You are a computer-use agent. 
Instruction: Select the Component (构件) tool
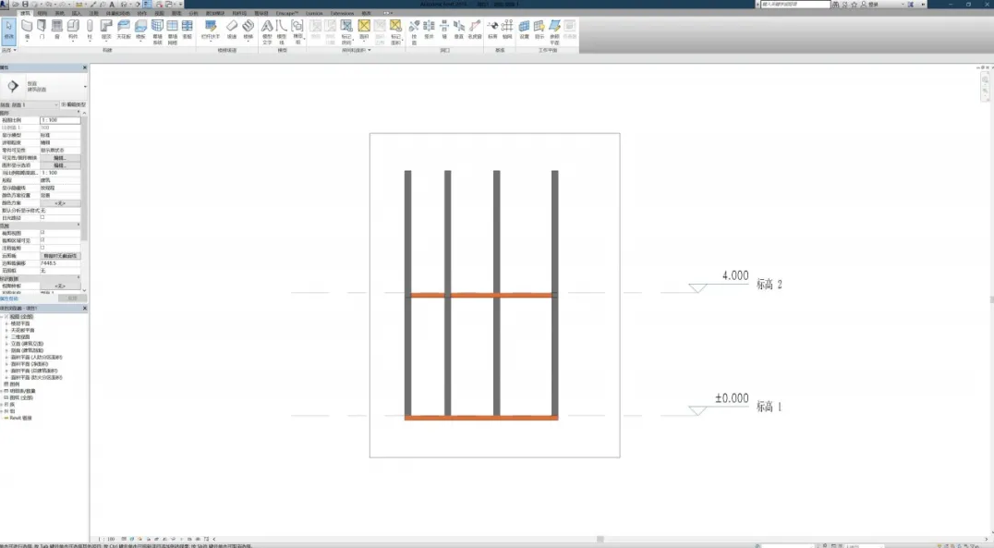(73, 30)
